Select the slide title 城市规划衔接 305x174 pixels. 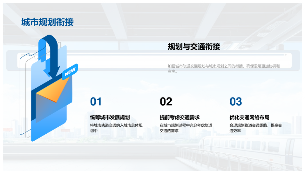pos(47,22)
